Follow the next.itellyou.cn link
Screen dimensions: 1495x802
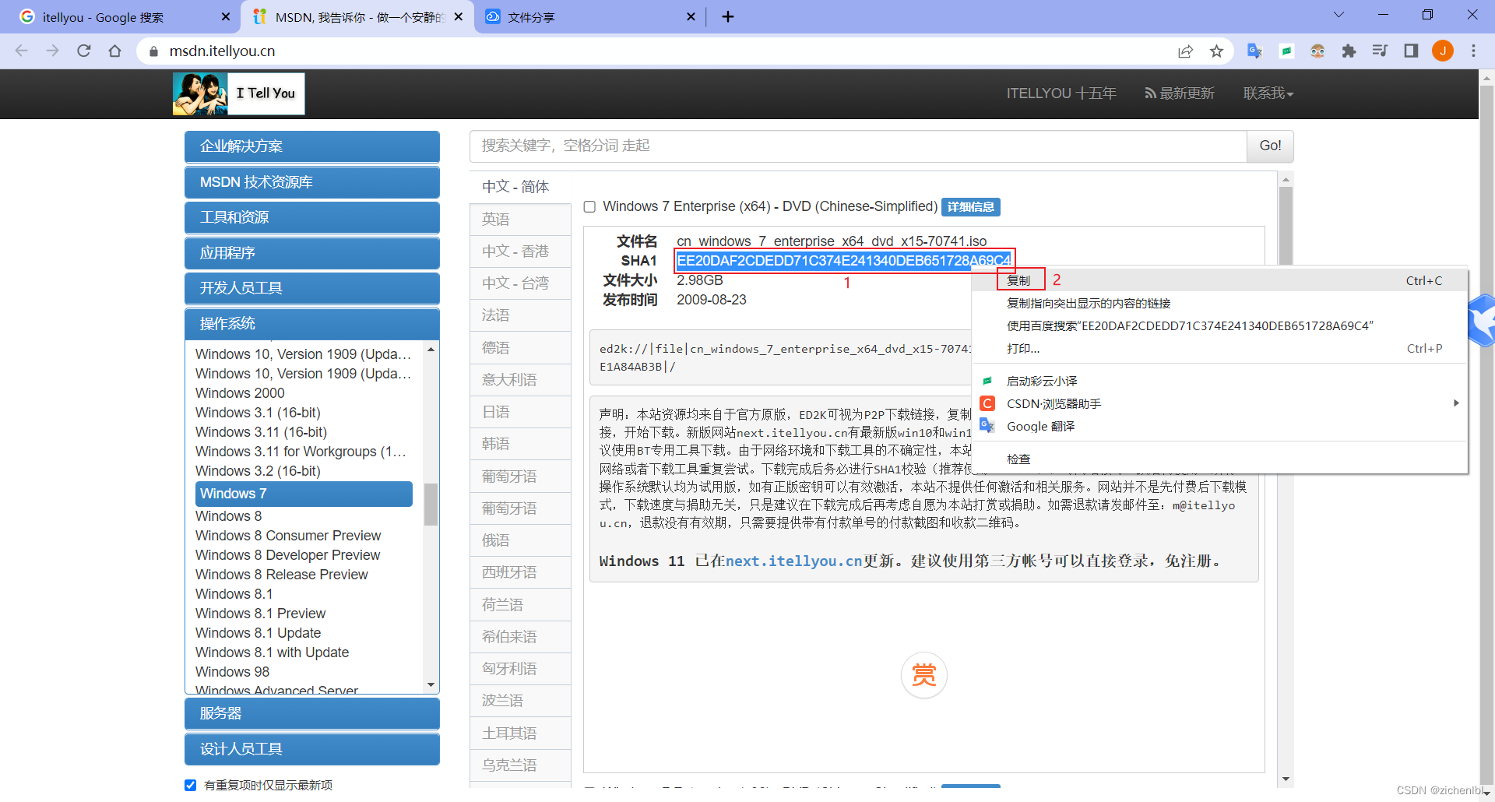click(x=793, y=561)
